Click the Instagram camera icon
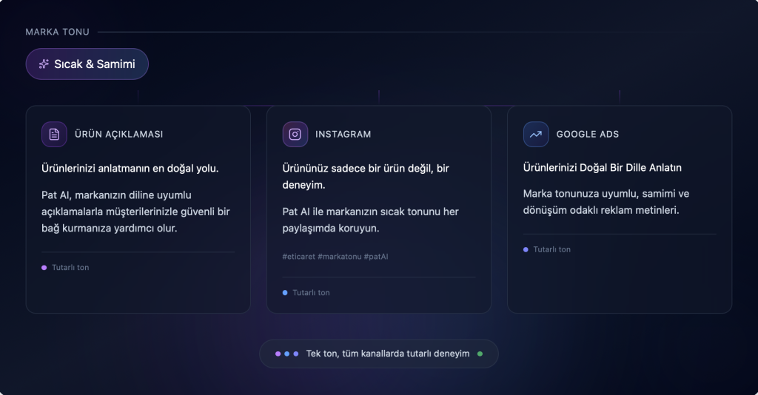This screenshot has height=395, width=758. (295, 134)
